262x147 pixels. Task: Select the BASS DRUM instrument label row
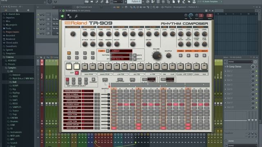coord(72,128)
